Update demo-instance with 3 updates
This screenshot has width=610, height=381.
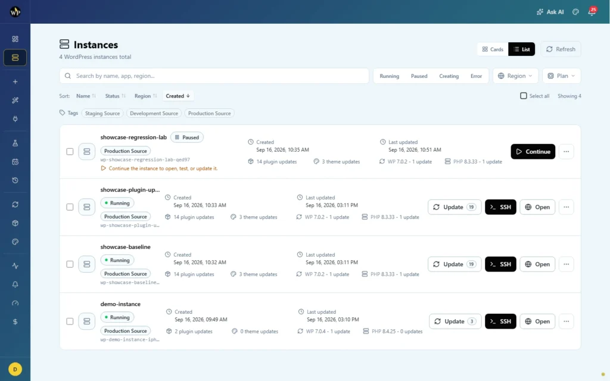coord(455,321)
